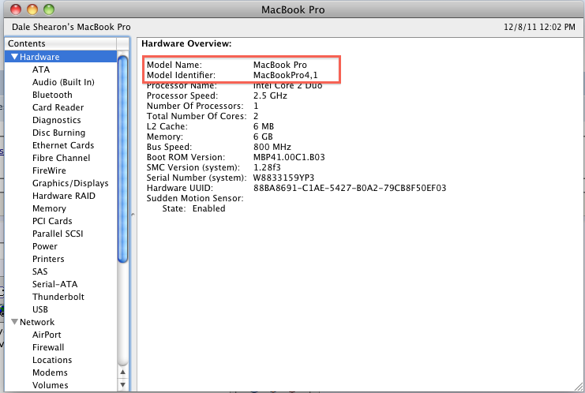Click the 6 GB memory value
The width and height of the screenshot is (585, 393).
(263, 137)
